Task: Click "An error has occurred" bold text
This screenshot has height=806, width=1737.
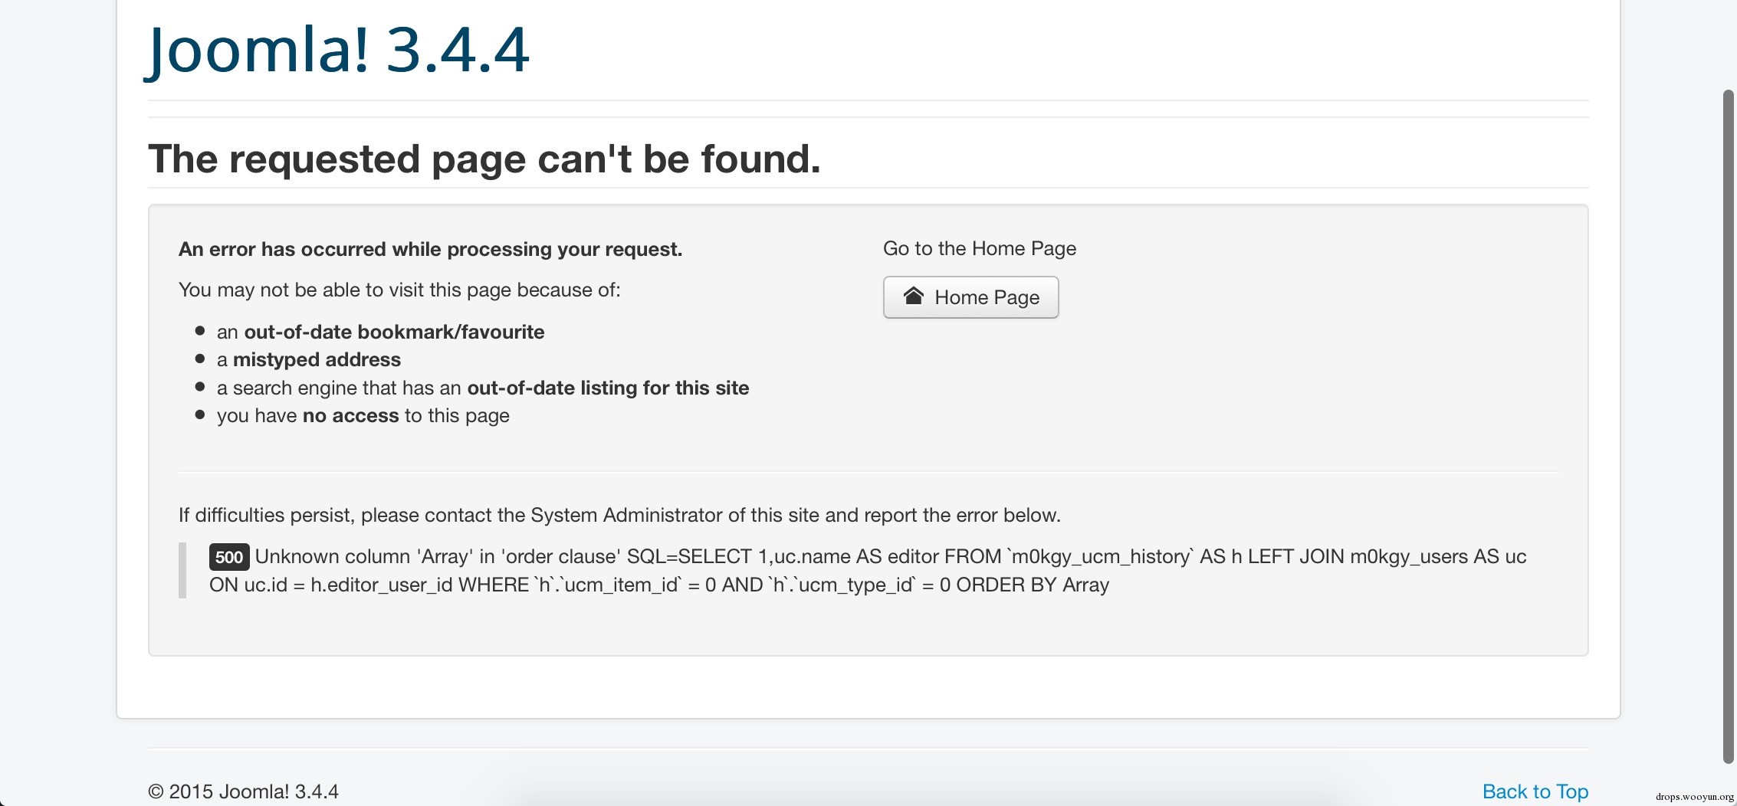Action: (430, 249)
